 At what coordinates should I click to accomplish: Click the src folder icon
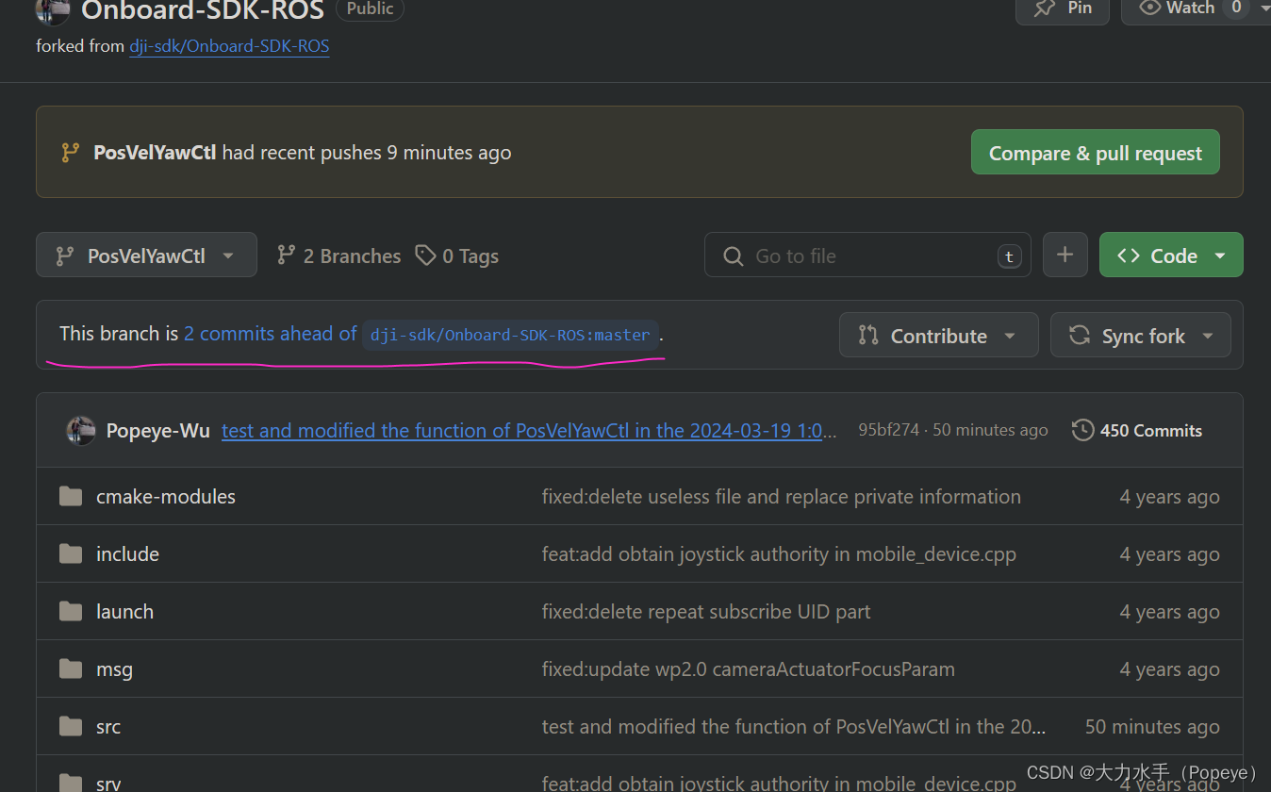pyautogui.click(x=71, y=726)
